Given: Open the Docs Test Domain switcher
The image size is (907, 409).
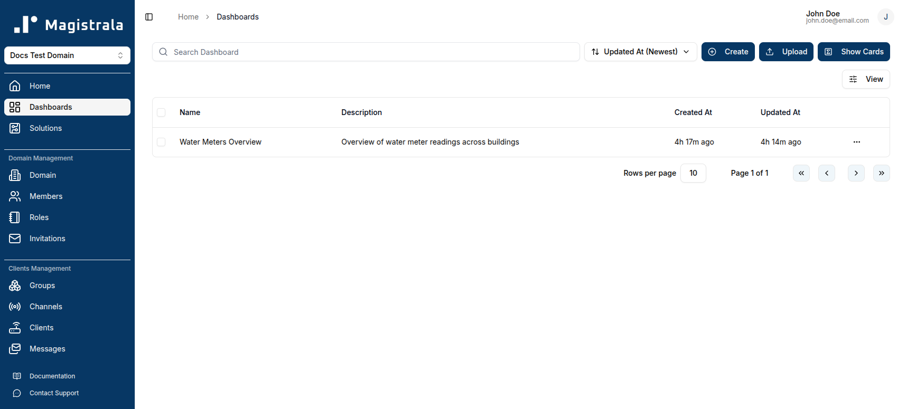Looking at the screenshot, I should (x=67, y=55).
